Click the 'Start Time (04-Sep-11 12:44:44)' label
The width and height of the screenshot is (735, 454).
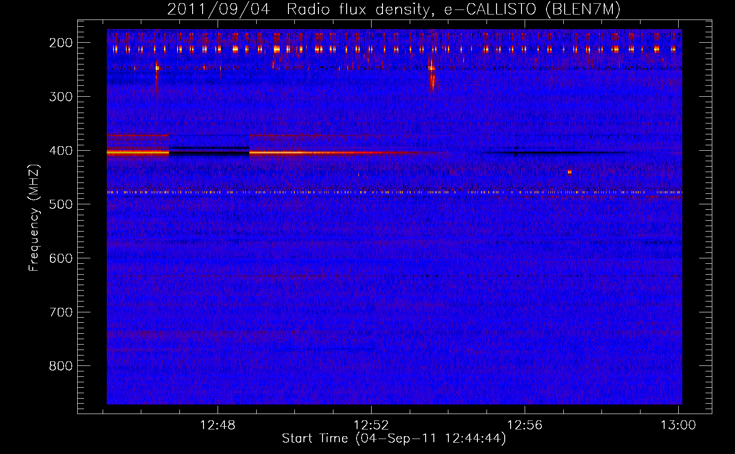[x=394, y=439]
